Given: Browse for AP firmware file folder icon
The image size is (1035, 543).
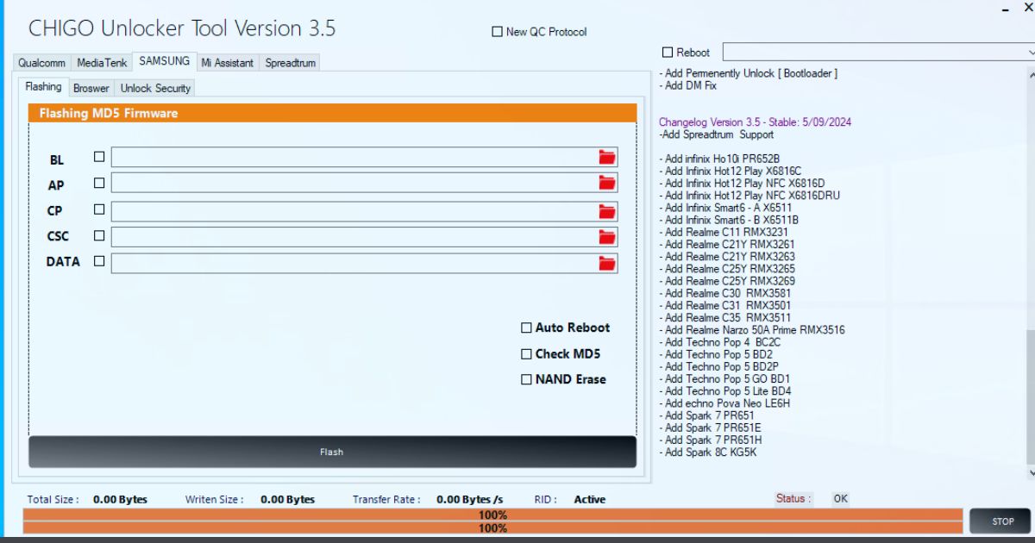Looking at the screenshot, I should coord(607,183).
